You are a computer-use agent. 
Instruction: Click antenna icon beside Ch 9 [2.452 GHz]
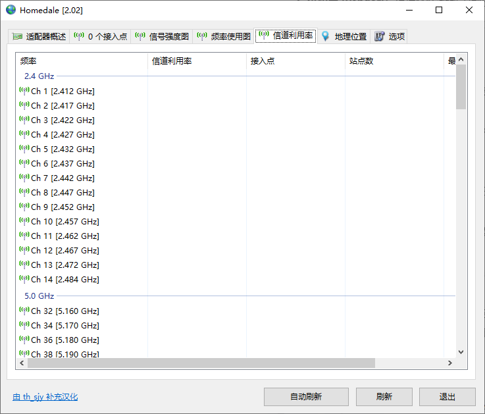24,207
